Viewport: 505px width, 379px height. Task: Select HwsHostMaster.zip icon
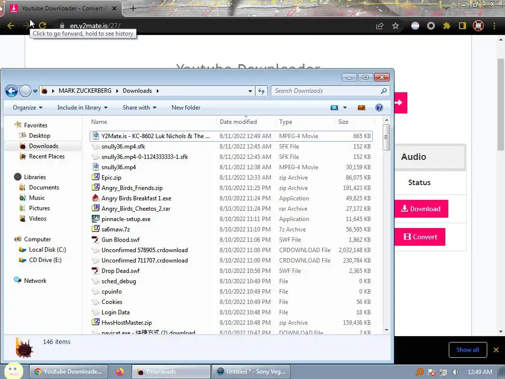[96, 322]
